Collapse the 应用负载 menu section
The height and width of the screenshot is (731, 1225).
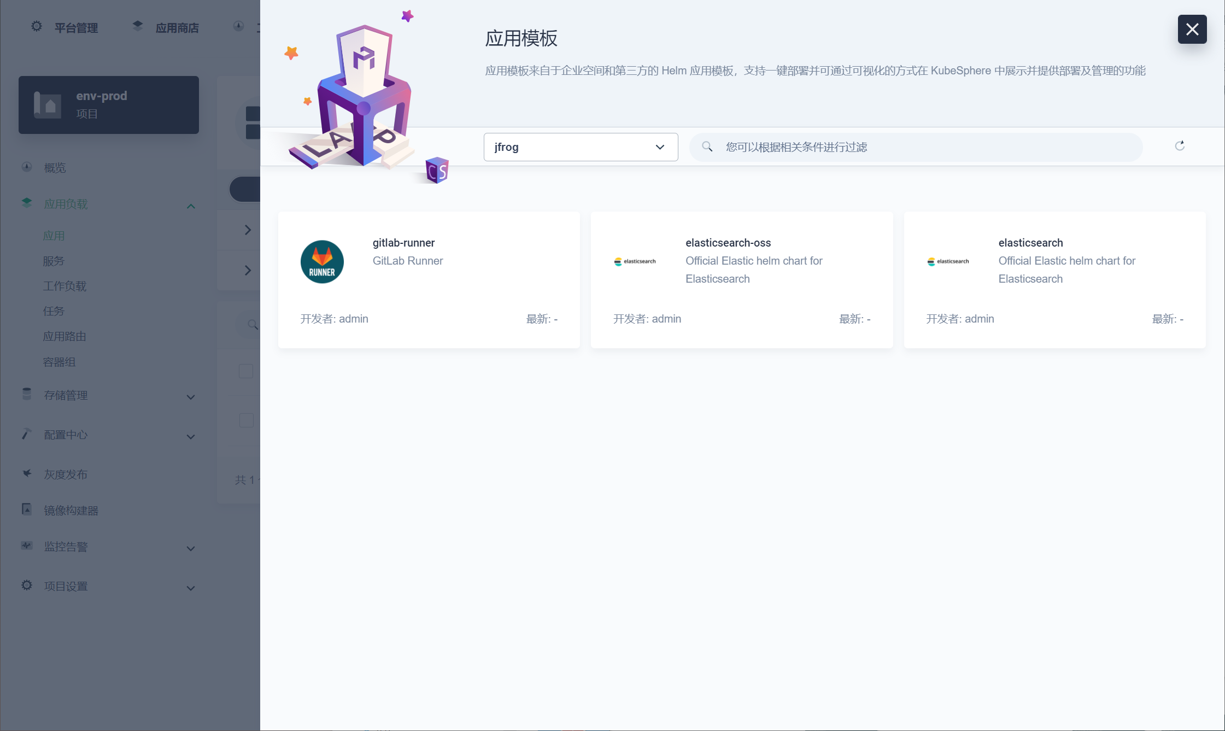(x=191, y=206)
